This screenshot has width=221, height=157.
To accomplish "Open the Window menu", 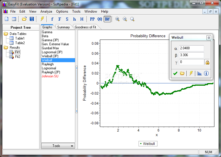I will click(91, 11).
